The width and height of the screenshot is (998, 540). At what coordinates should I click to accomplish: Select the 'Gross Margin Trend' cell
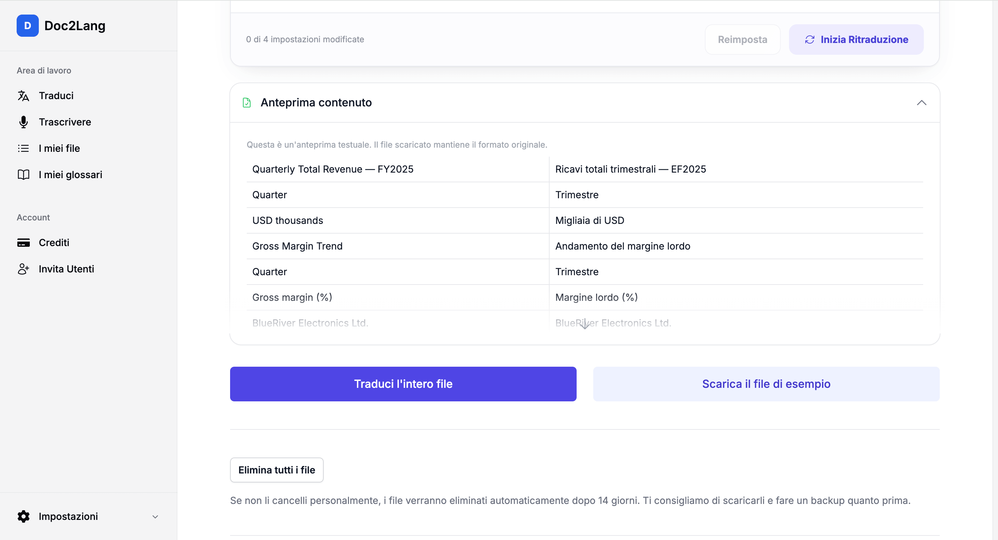point(397,246)
